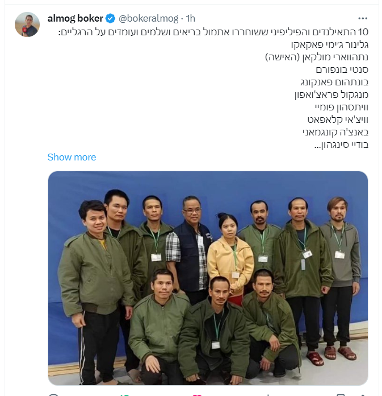Click the truncated last line ending with ellipsis
The height and width of the screenshot is (396, 382).
[342, 145]
